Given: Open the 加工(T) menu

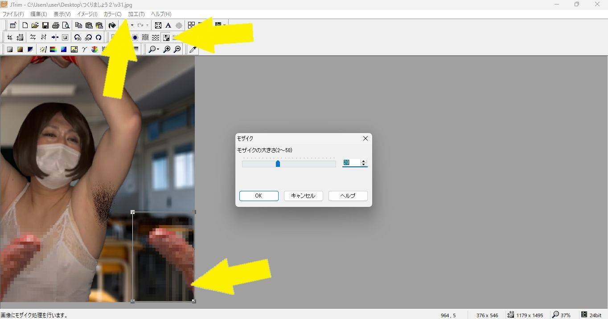Looking at the screenshot, I should pos(136,14).
